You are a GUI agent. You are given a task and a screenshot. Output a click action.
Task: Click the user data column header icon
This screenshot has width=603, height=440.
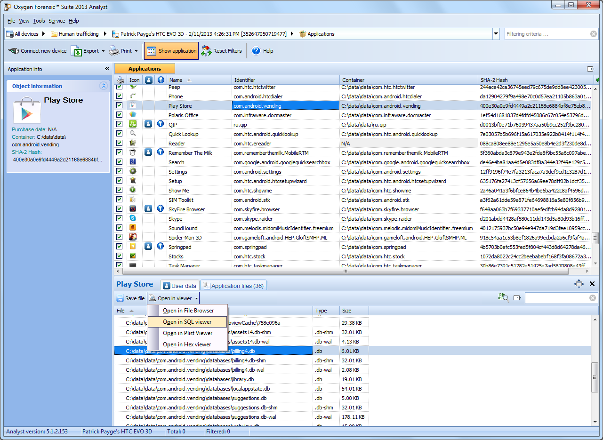pyautogui.click(x=148, y=80)
